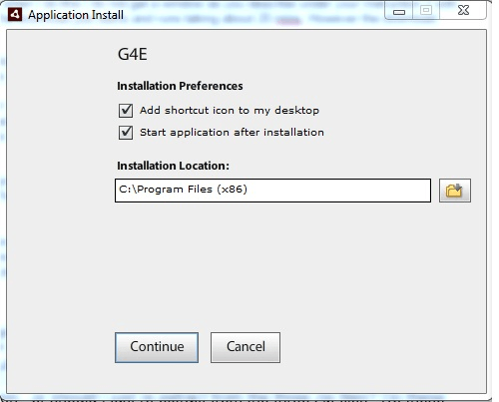Image resolution: width=499 pixels, height=402 pixels.
Task: Click the Adobe AIR logo in title bar
Action: pyautogui.click(x=15, y=15)
